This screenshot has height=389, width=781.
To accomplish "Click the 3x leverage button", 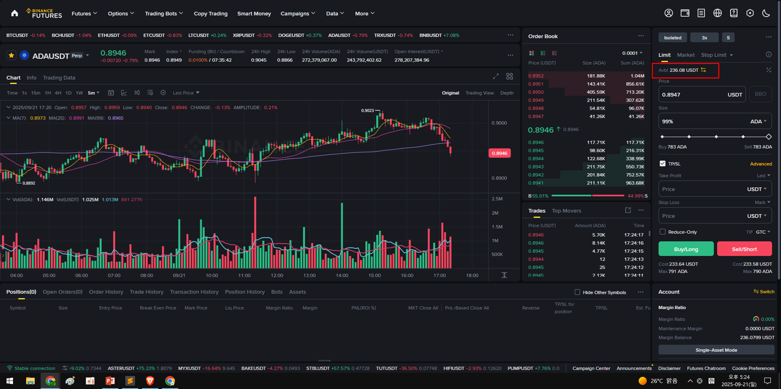I will coord(704,38).
